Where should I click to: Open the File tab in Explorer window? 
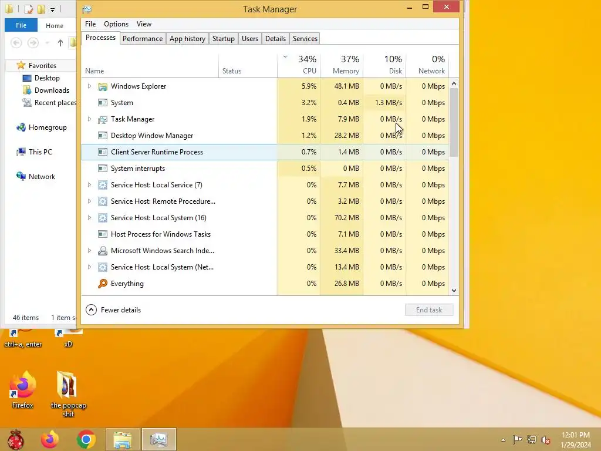(21, 25)
